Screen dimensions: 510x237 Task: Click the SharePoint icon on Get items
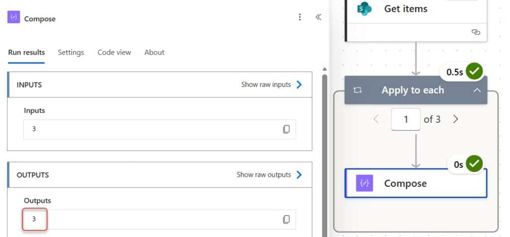(x=364, y=8)
